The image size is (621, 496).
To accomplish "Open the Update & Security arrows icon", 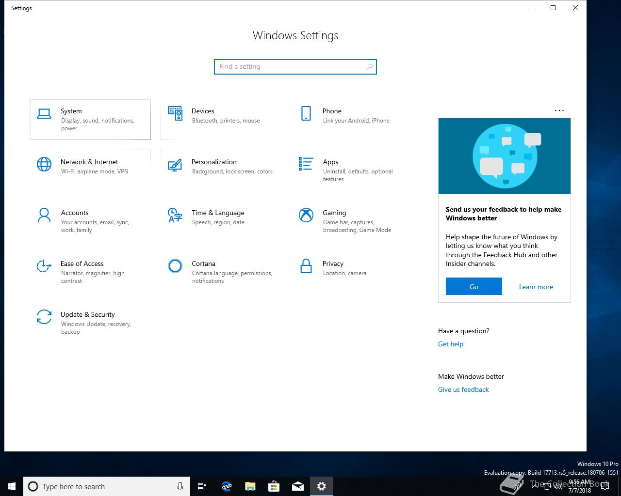I will (x=44, y=317).
